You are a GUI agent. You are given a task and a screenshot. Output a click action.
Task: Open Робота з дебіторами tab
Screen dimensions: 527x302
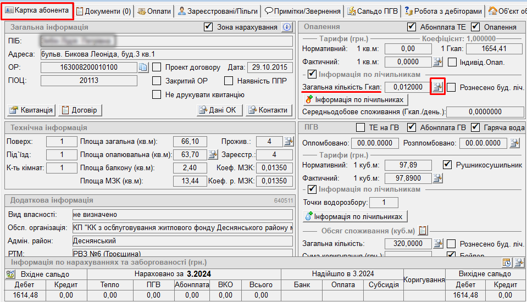pyautogui.click(x=443, y=11)
